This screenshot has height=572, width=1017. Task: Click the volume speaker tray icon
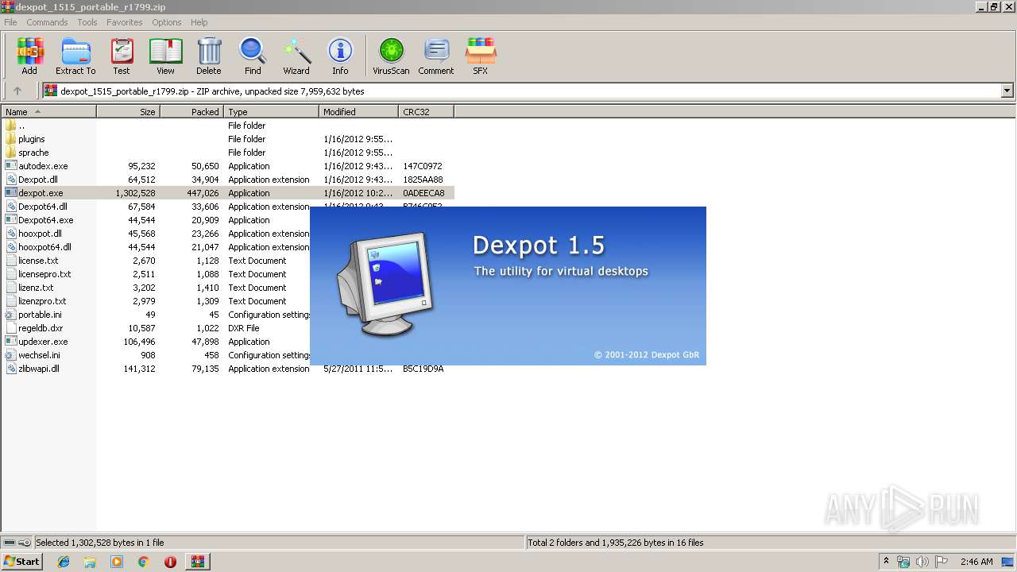pos(922,562)
